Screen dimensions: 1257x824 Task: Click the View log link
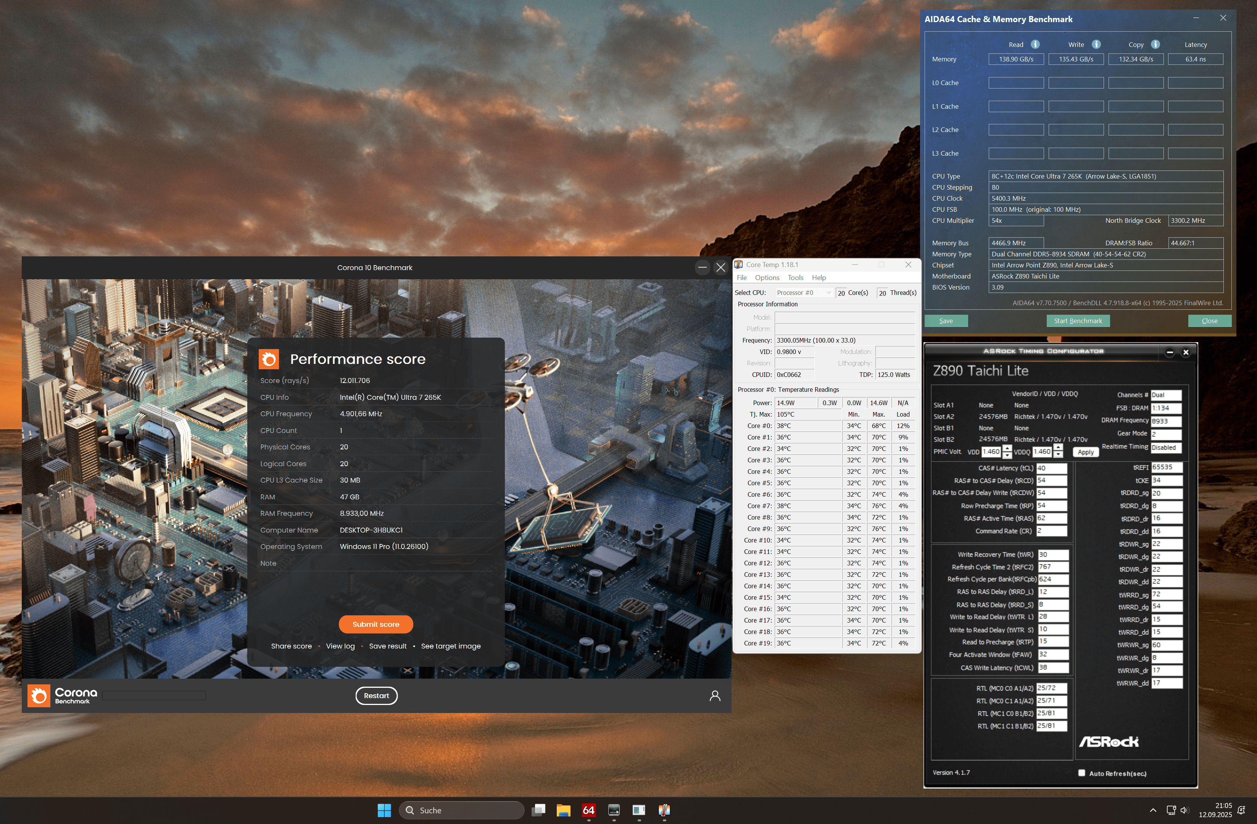tap(340, 646)
